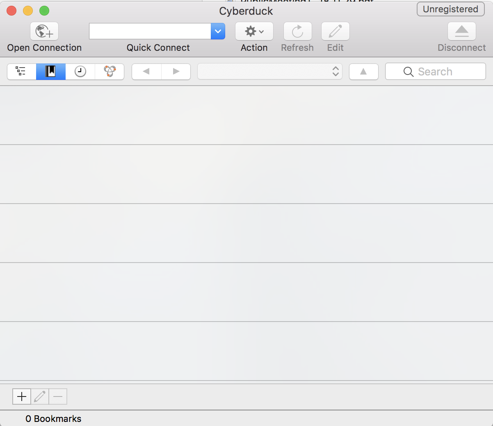Image resolution: width=493 pixels, height=426 pixels.
Task: Switch to the Bonjour view
Action: (x=110, y=72)
